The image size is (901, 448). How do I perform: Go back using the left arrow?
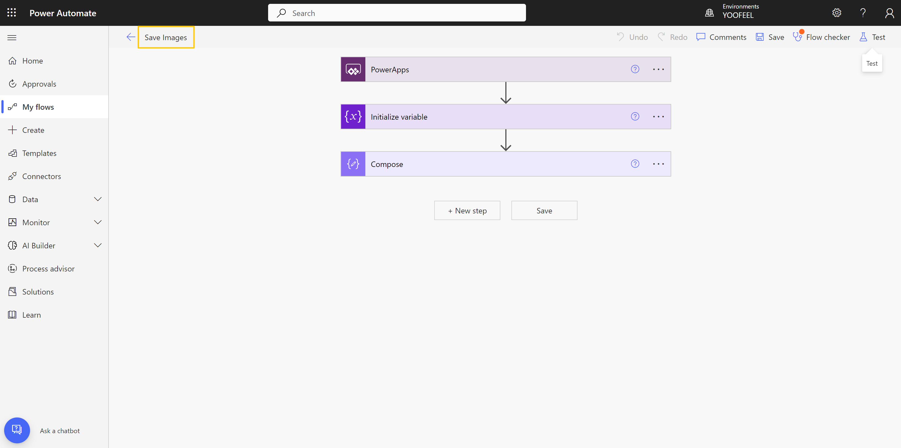pyautogui.click(x=131, y=37)
